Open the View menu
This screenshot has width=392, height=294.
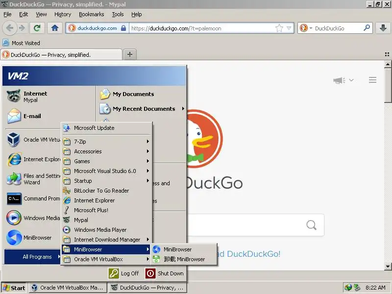pos(41,14)
